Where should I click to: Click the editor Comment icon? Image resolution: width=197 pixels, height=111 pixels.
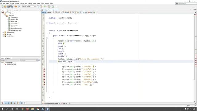(x=94, y=12)
